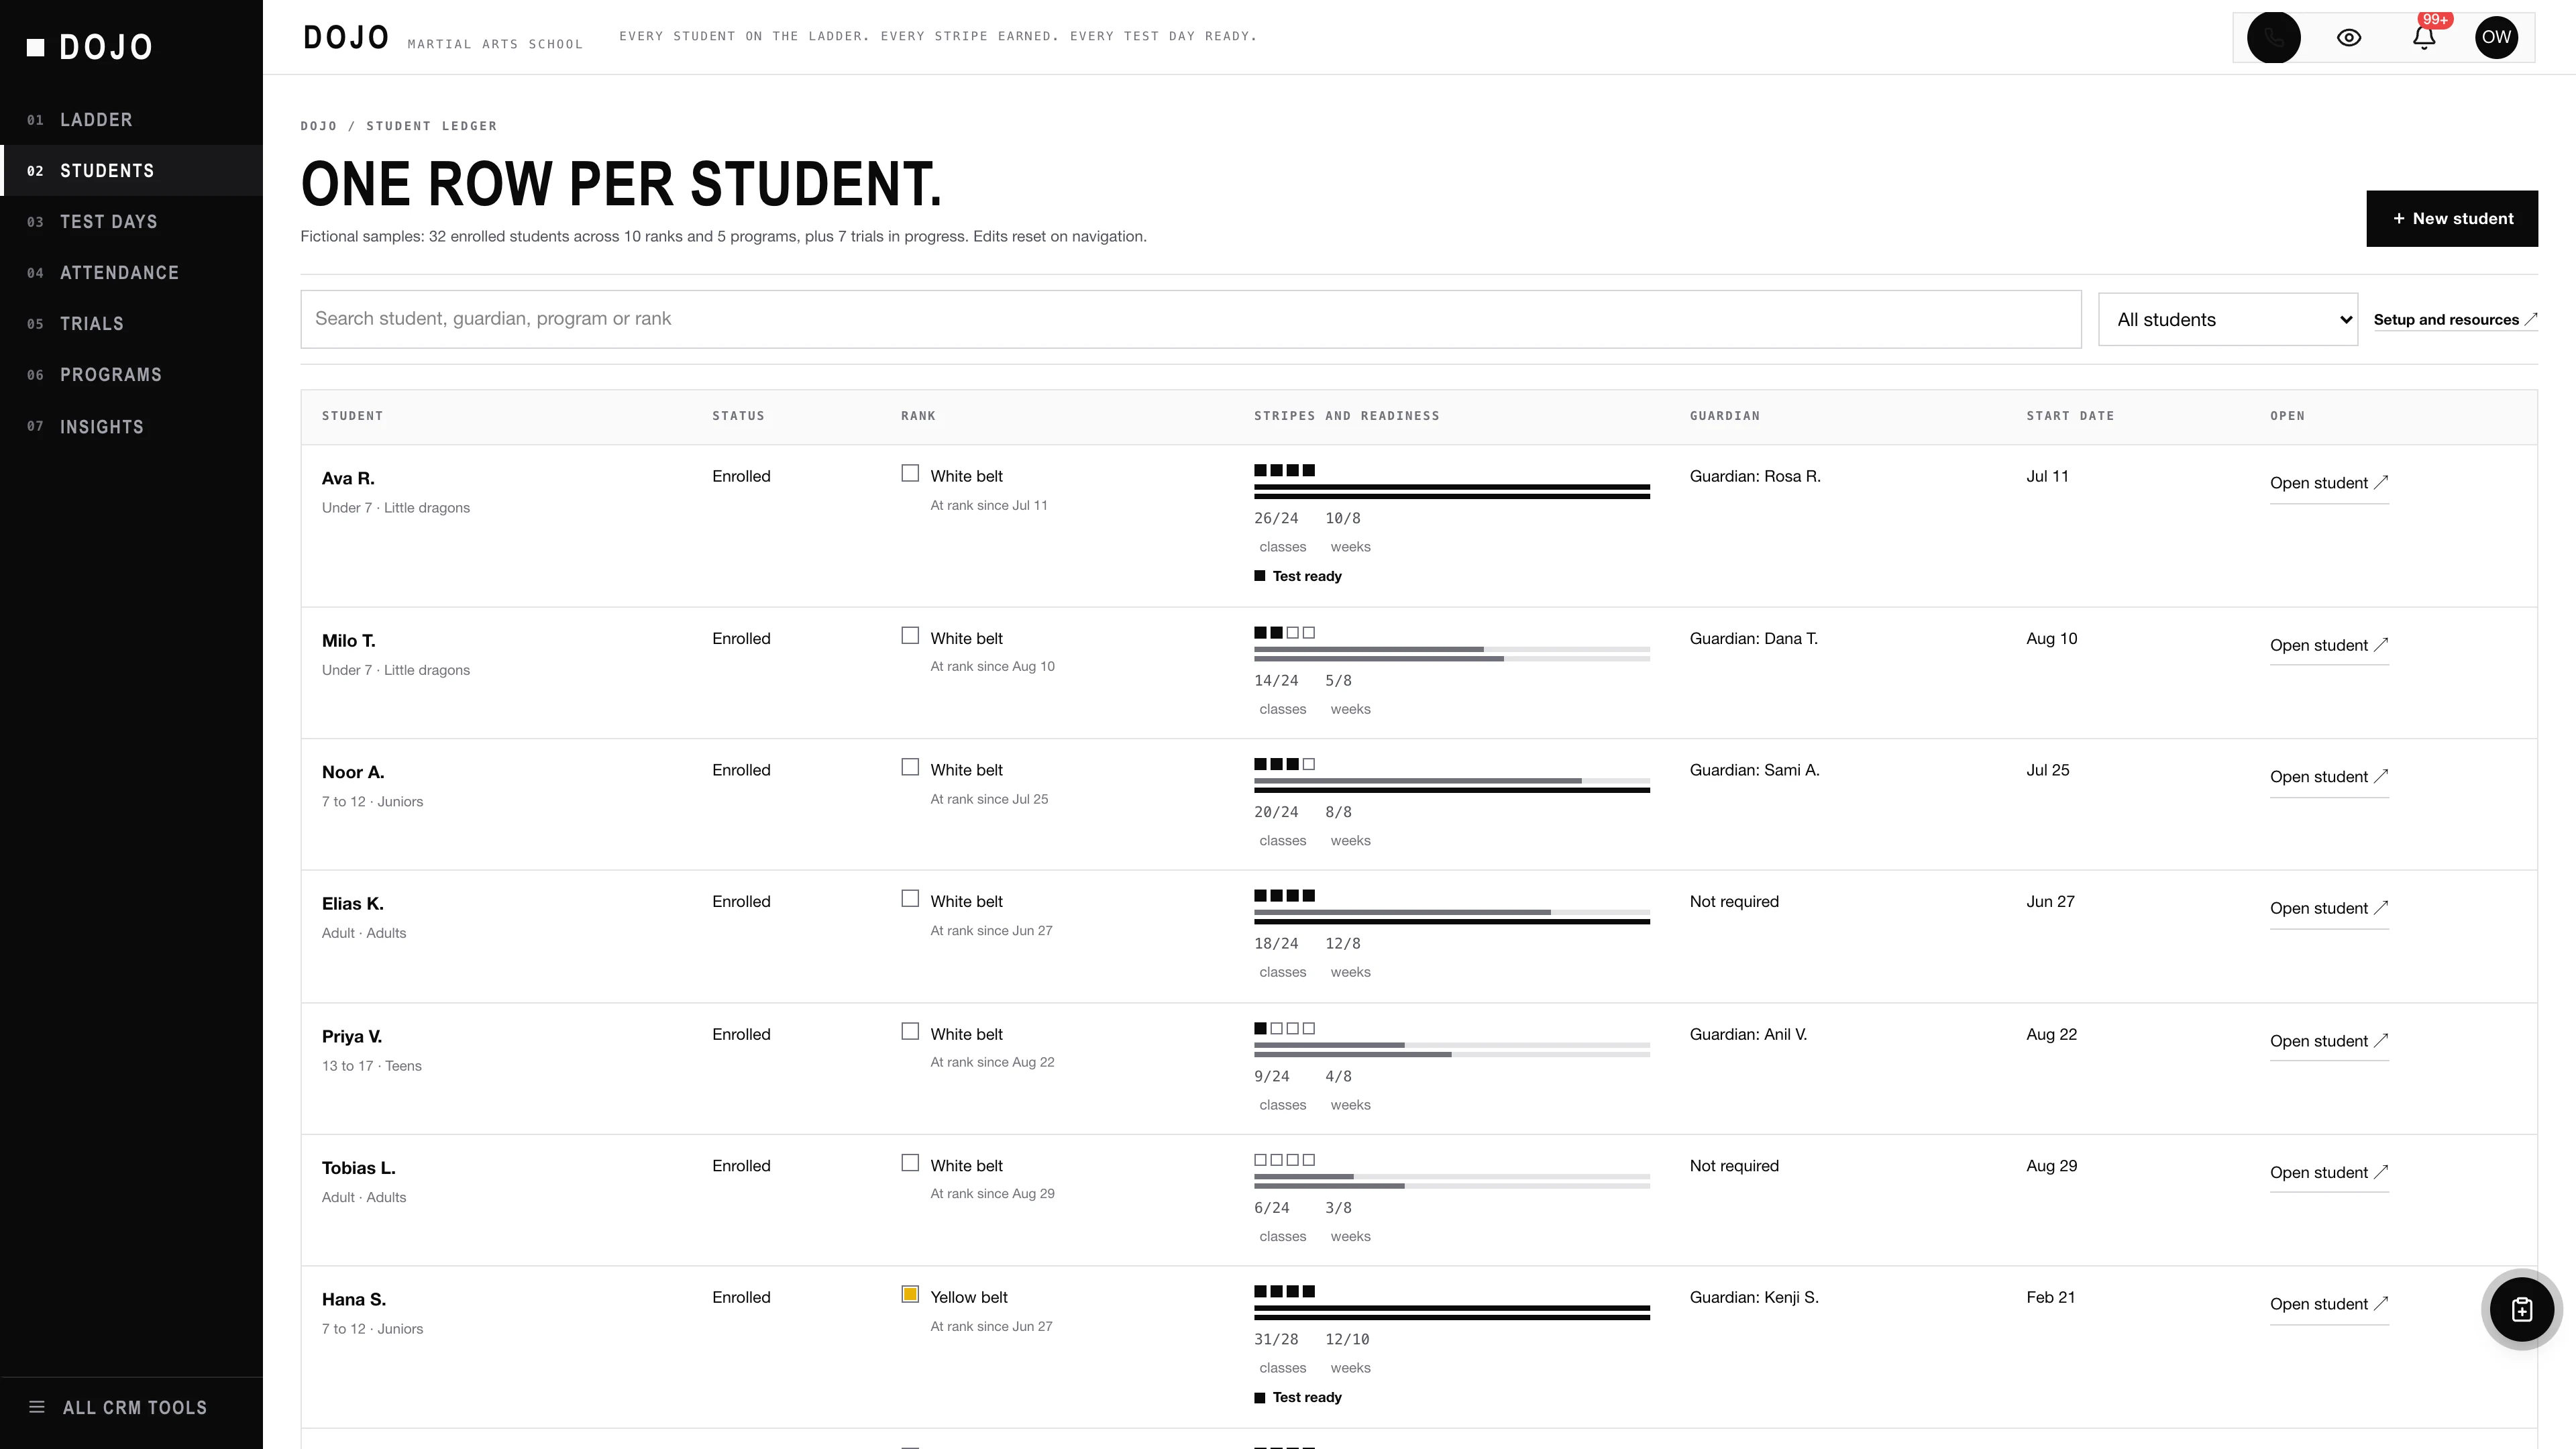Image resolution: width=2576 pixels, height=1449 pixels.
Task: Open student link for Noor A.
Action: click(2328, 776)
